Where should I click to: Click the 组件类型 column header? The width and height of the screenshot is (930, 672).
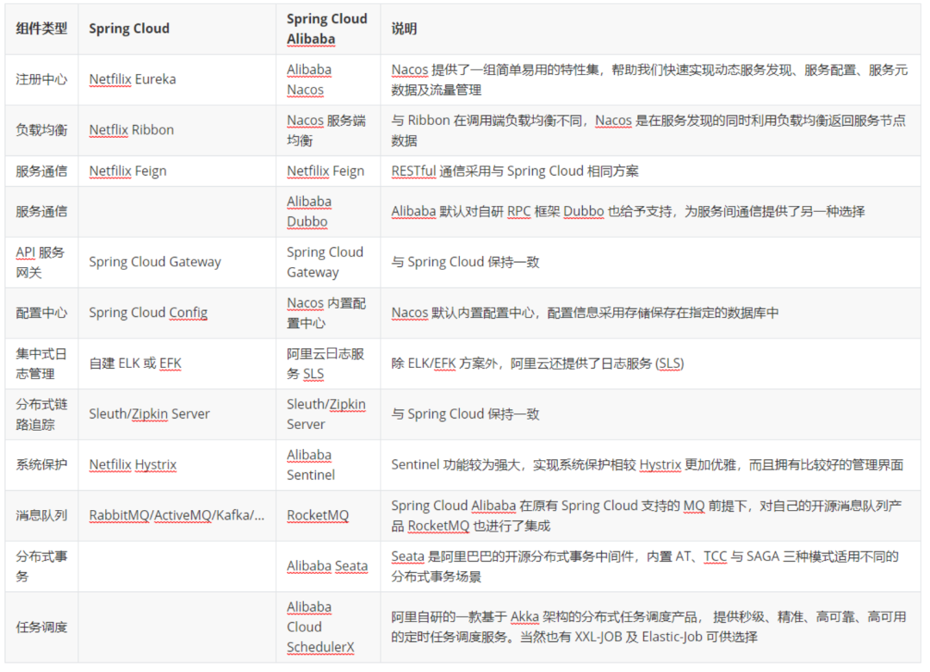[x=41, y=28]
